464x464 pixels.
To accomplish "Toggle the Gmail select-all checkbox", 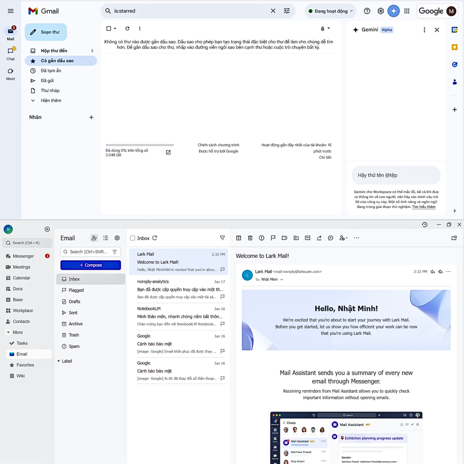I will [x=108, y=28].
